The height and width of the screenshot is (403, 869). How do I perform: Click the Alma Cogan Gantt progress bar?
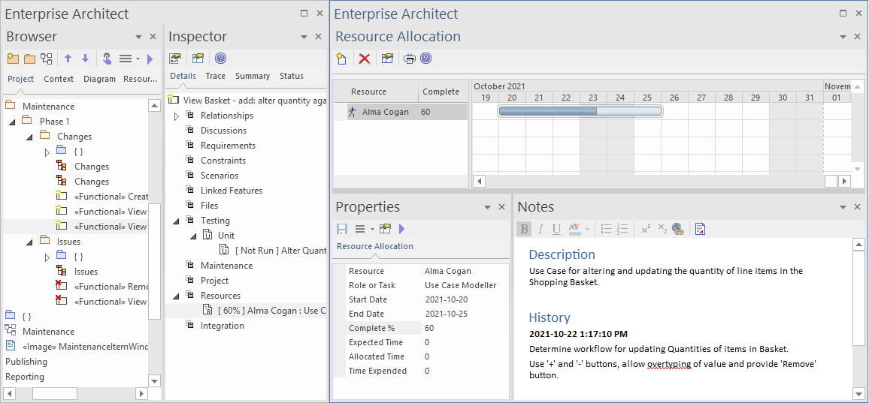[580, 112]
